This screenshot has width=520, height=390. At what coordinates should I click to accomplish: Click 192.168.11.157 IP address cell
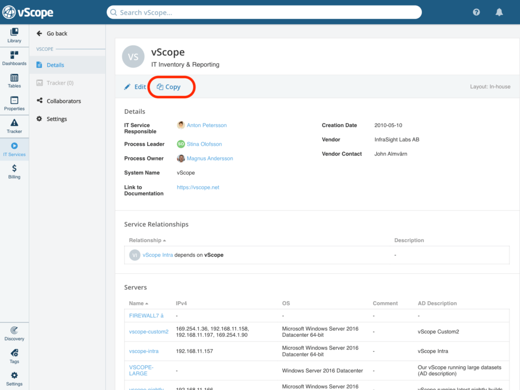[x=194, y=351]
